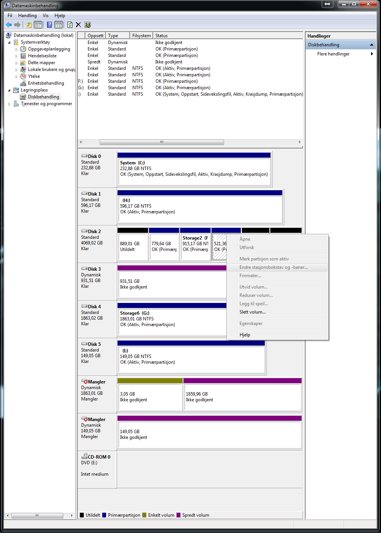Click the Lokale brukere og grupper icon
Image resolution: width=381 pixels, height=533 pixels.
click(x=23, y=69)
